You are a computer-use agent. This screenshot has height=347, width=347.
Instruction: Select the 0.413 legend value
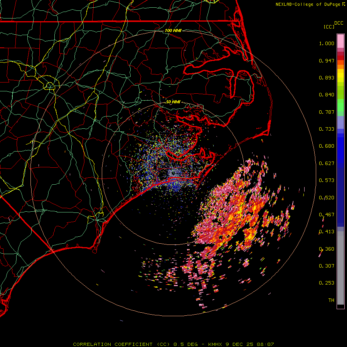tap(327, 232)
